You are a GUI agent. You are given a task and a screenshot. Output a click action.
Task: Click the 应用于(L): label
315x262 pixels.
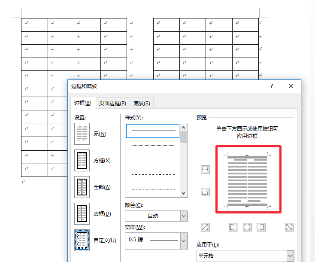tap(208, 245)
